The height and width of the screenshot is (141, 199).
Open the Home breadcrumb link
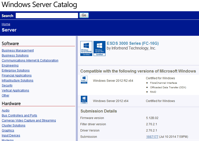(6, 24)
